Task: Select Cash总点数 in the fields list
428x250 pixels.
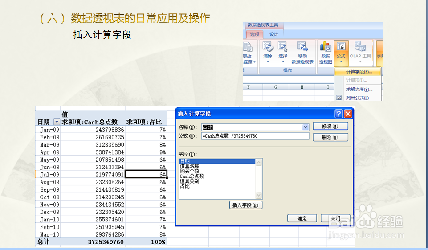Action: coord(192,176)
